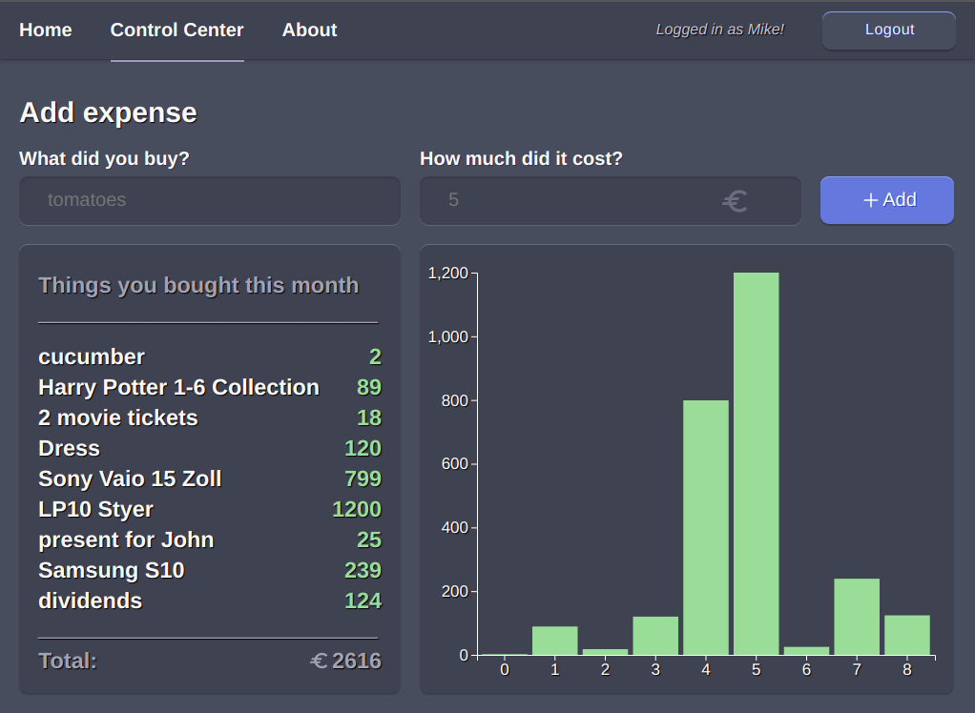Navigate to the About page

coord(309,31)
